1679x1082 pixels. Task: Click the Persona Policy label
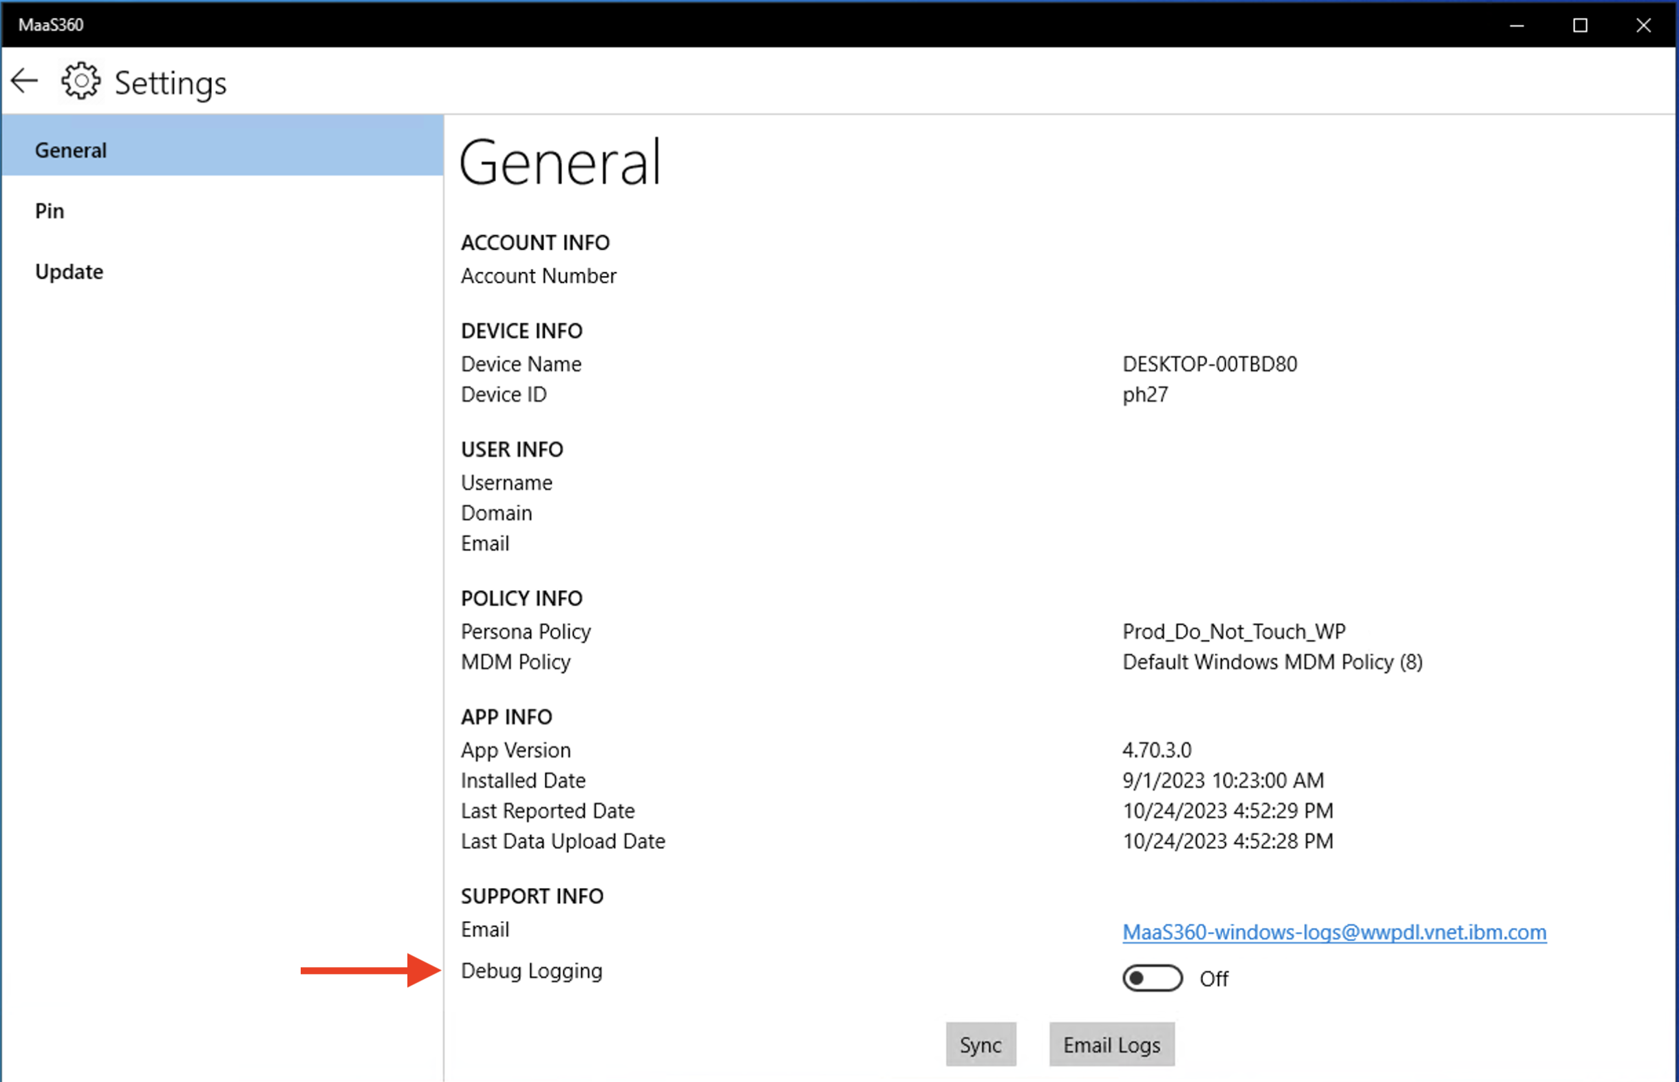[x=526, y=632]
